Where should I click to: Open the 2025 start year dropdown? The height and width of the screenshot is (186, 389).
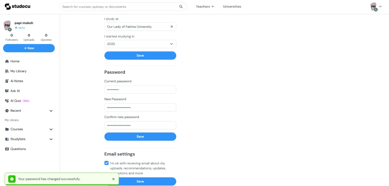(140, 44)
